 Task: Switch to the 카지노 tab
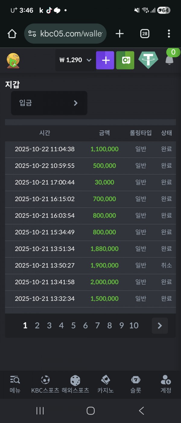click(105, 384)
